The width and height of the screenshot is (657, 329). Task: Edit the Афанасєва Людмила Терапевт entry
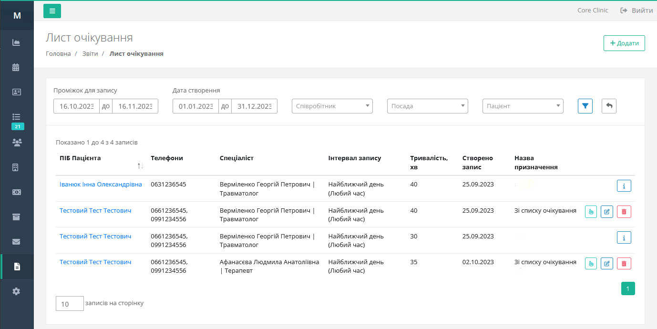coord(607,263)
